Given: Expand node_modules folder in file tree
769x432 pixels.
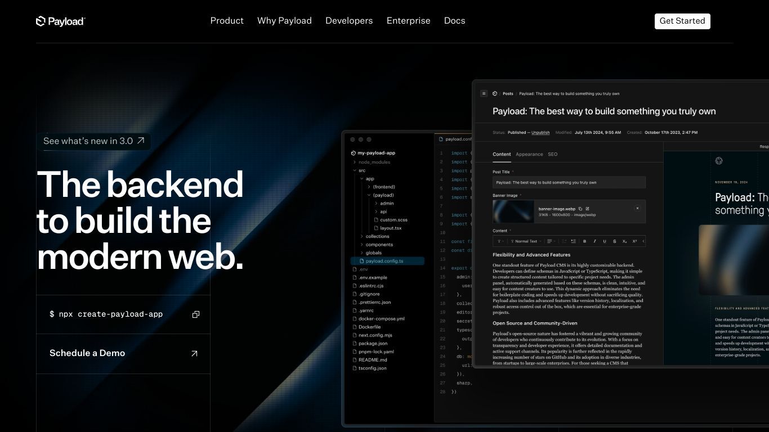Looking at the screenshot, I should [x=354, y=162].
